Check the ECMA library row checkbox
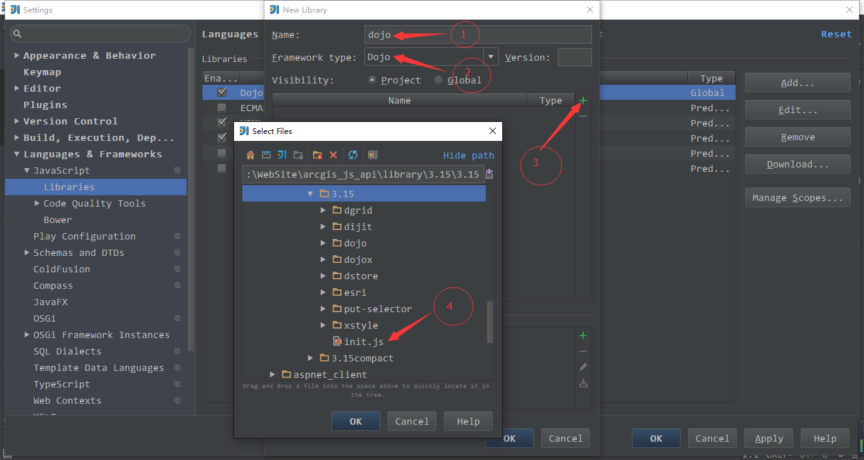 [221, 107]
